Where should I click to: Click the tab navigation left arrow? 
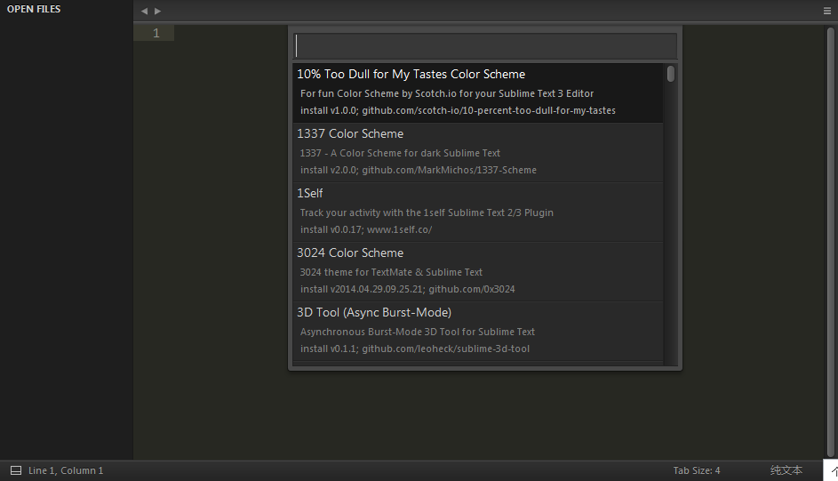tap(144, 11)
